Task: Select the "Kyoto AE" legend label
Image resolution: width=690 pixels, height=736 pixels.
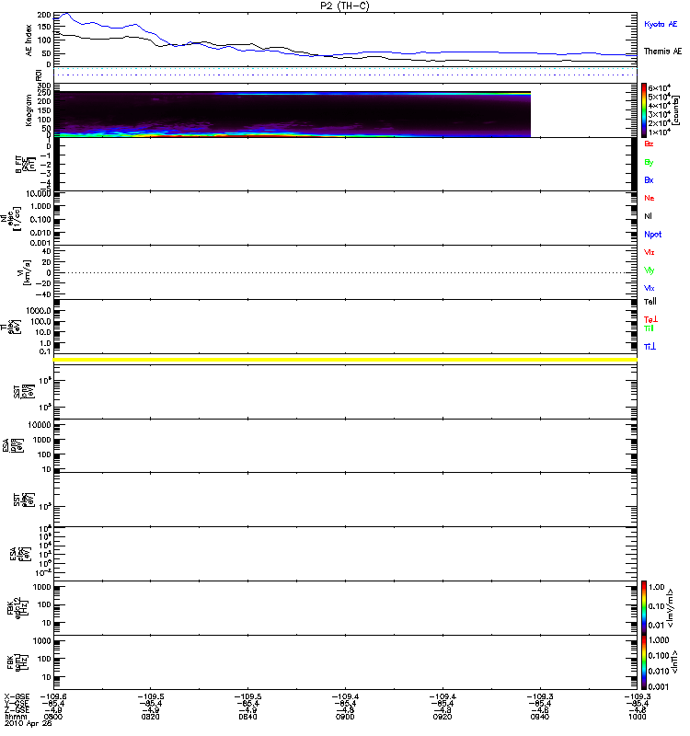Action: 661,24
